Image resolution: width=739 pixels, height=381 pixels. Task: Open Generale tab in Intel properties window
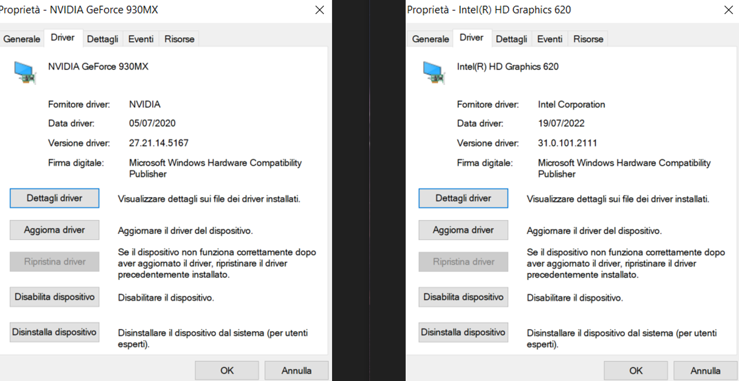tap(430, 39)
